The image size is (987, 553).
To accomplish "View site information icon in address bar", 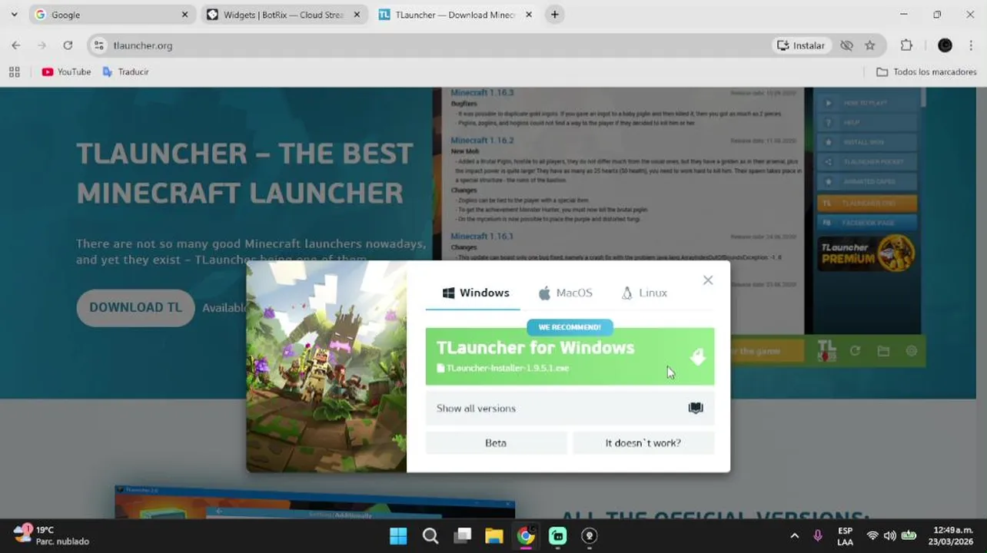I will click(x=98, y=45).
